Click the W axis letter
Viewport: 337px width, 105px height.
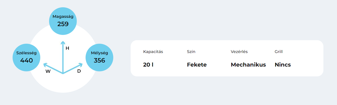pos(48,71)
